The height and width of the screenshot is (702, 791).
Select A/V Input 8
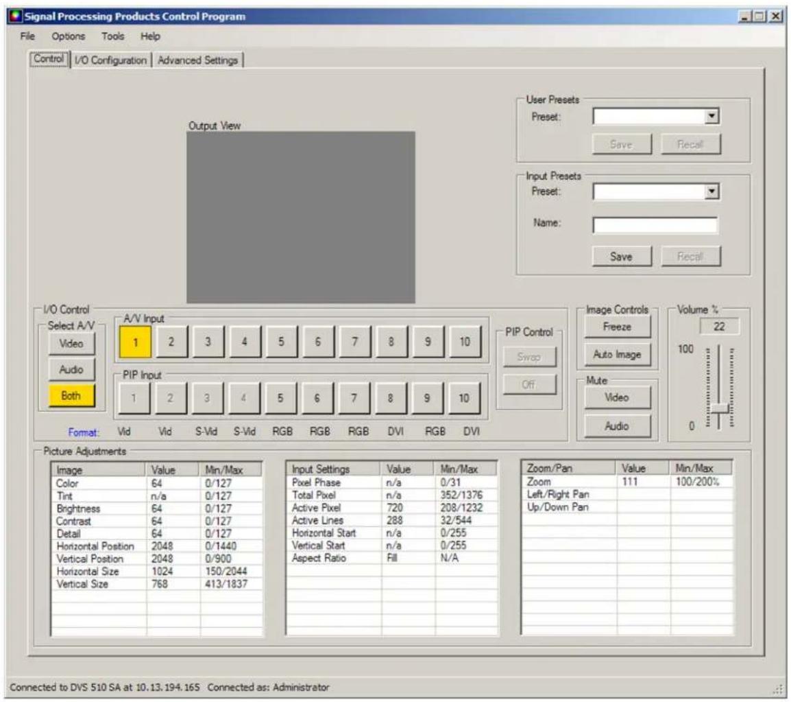click(391, 342)
